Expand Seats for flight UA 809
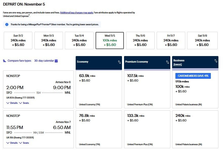 [x=24, y=103]
